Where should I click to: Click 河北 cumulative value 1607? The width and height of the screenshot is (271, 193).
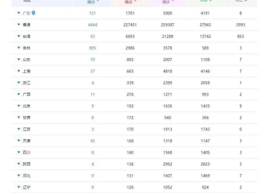168,176
